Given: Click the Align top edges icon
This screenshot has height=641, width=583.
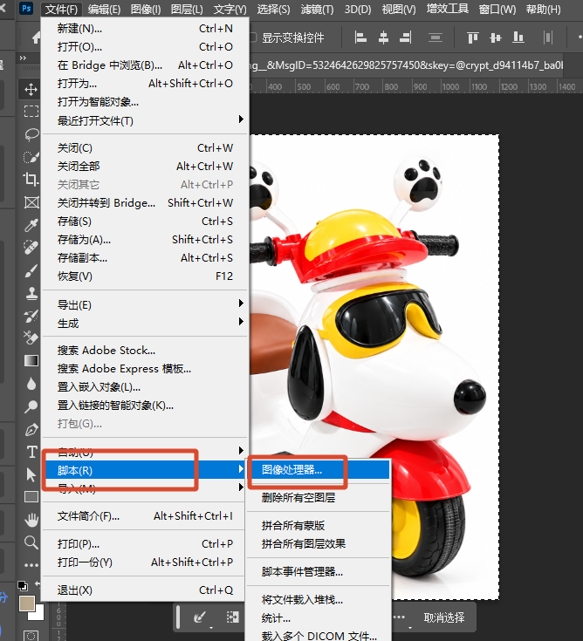Looking at the screenshot, I should (472, 38).
